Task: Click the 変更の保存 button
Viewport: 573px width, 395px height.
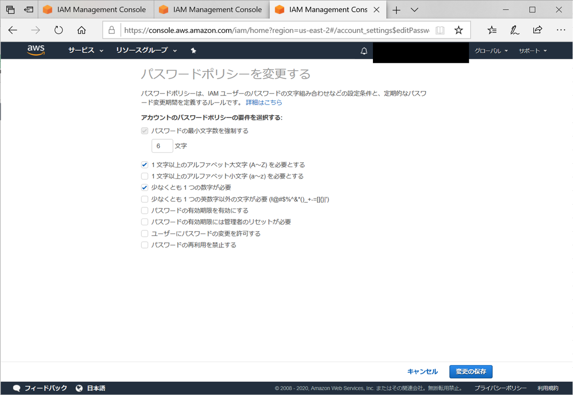Action: pyautogui.click(x=471, y=372)
